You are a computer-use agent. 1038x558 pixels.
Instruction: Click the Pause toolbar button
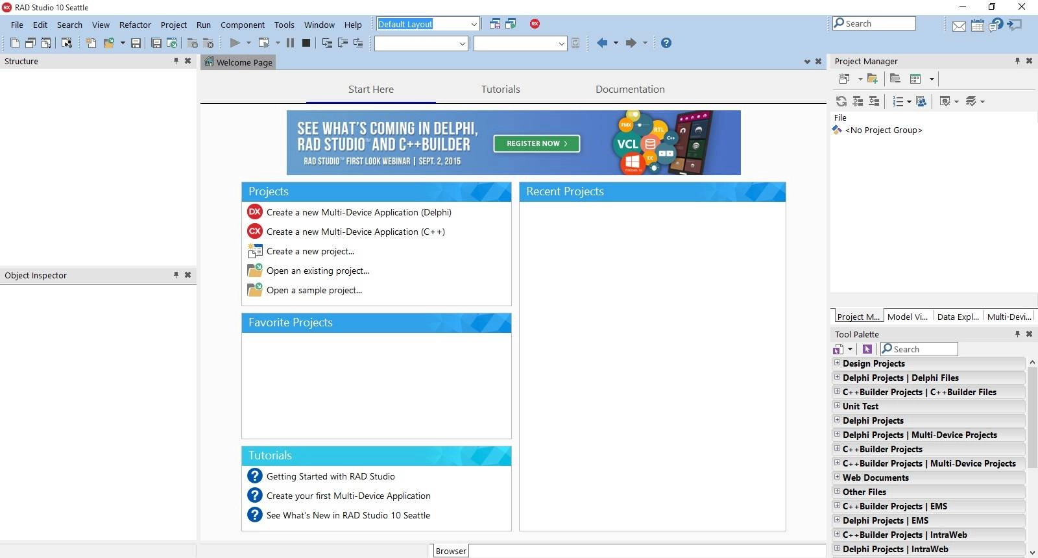click(290, 43)
